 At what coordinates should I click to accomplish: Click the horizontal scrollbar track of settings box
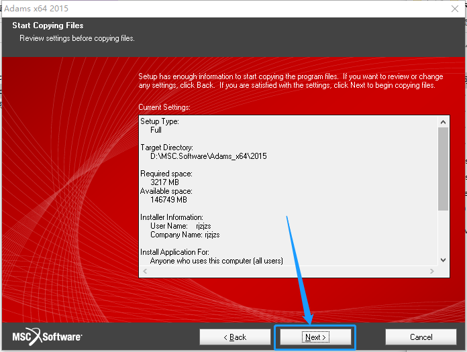tap(289, 271)
